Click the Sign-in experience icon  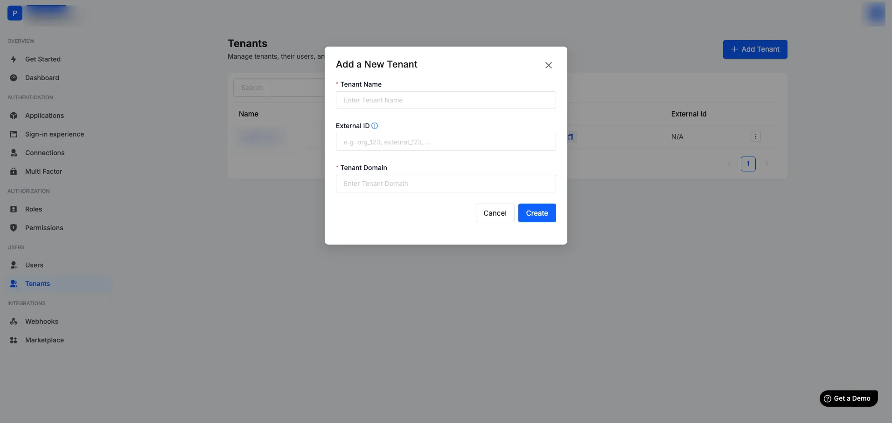14,134
